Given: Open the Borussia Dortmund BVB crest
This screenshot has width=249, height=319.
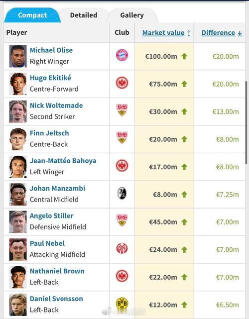Looking at the screenshot, I should (122, 304).
